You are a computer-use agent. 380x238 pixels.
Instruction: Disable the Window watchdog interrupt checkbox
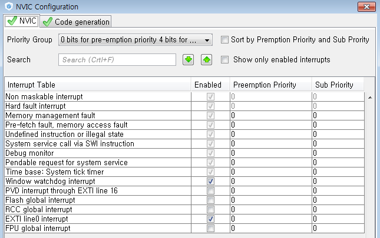tap(210, 181)
